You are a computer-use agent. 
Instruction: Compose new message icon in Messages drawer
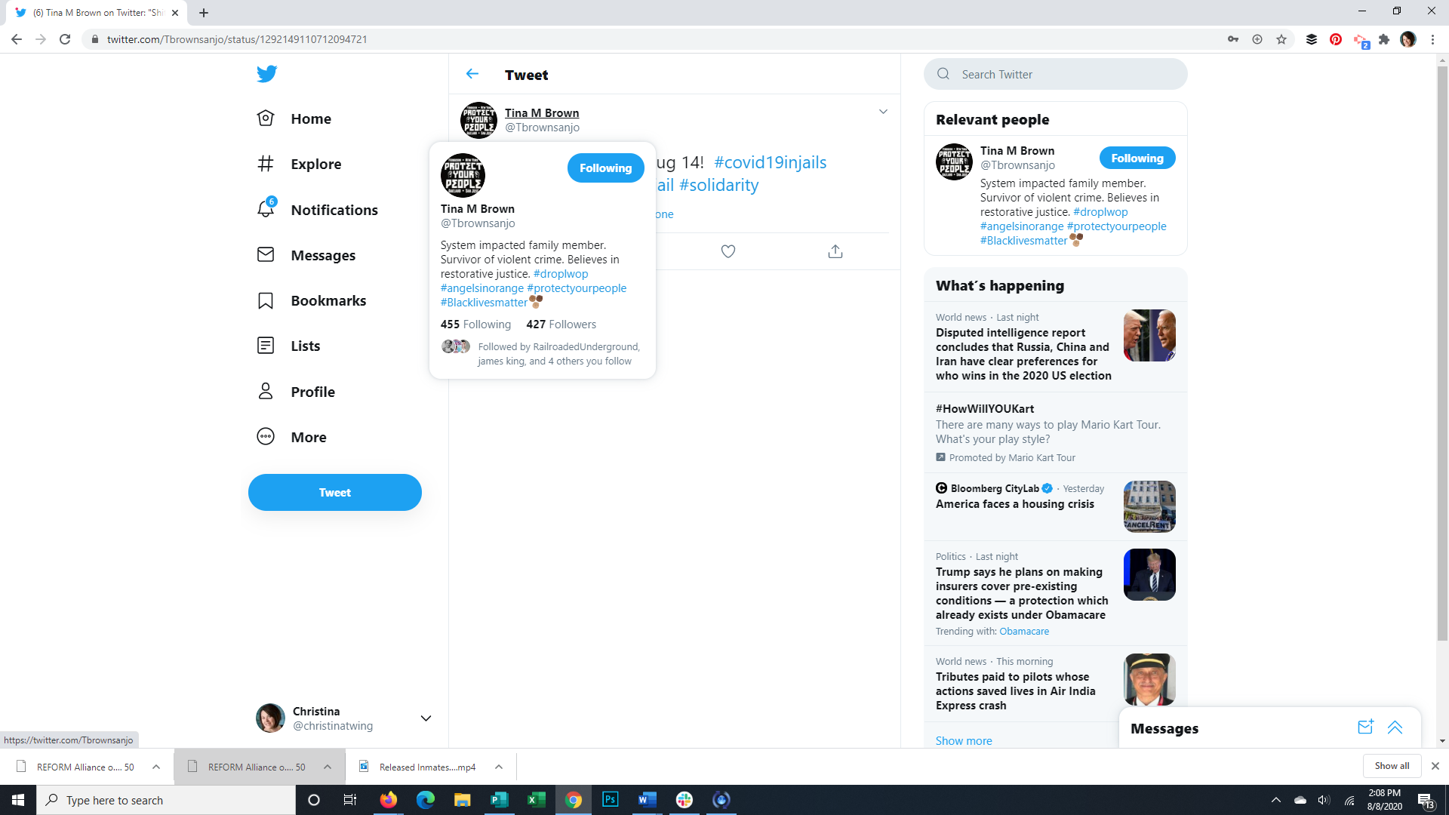coord(1365,727)
